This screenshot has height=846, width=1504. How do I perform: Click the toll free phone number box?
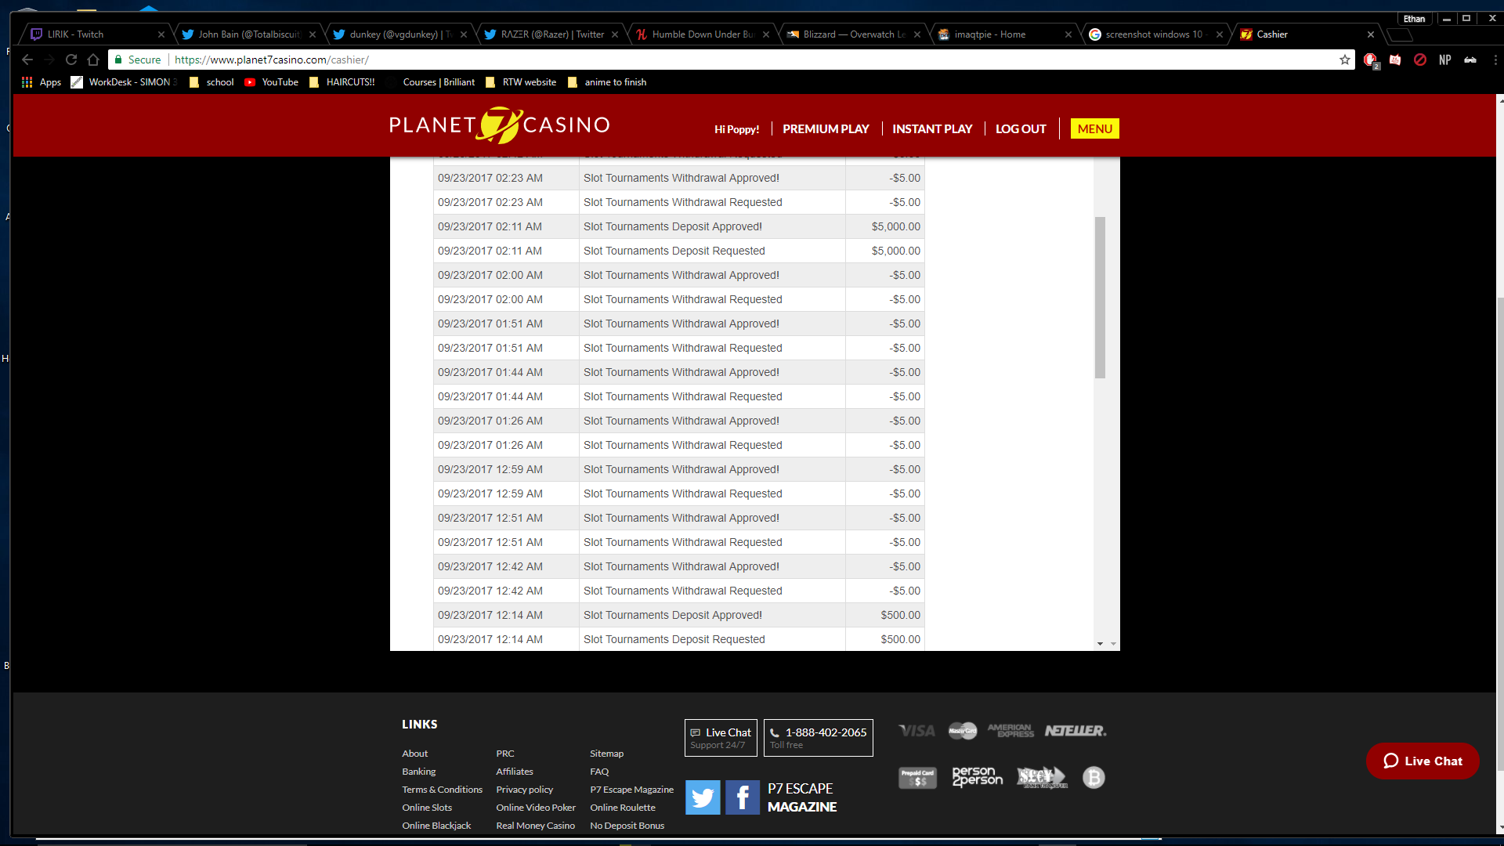coord(819,738)
